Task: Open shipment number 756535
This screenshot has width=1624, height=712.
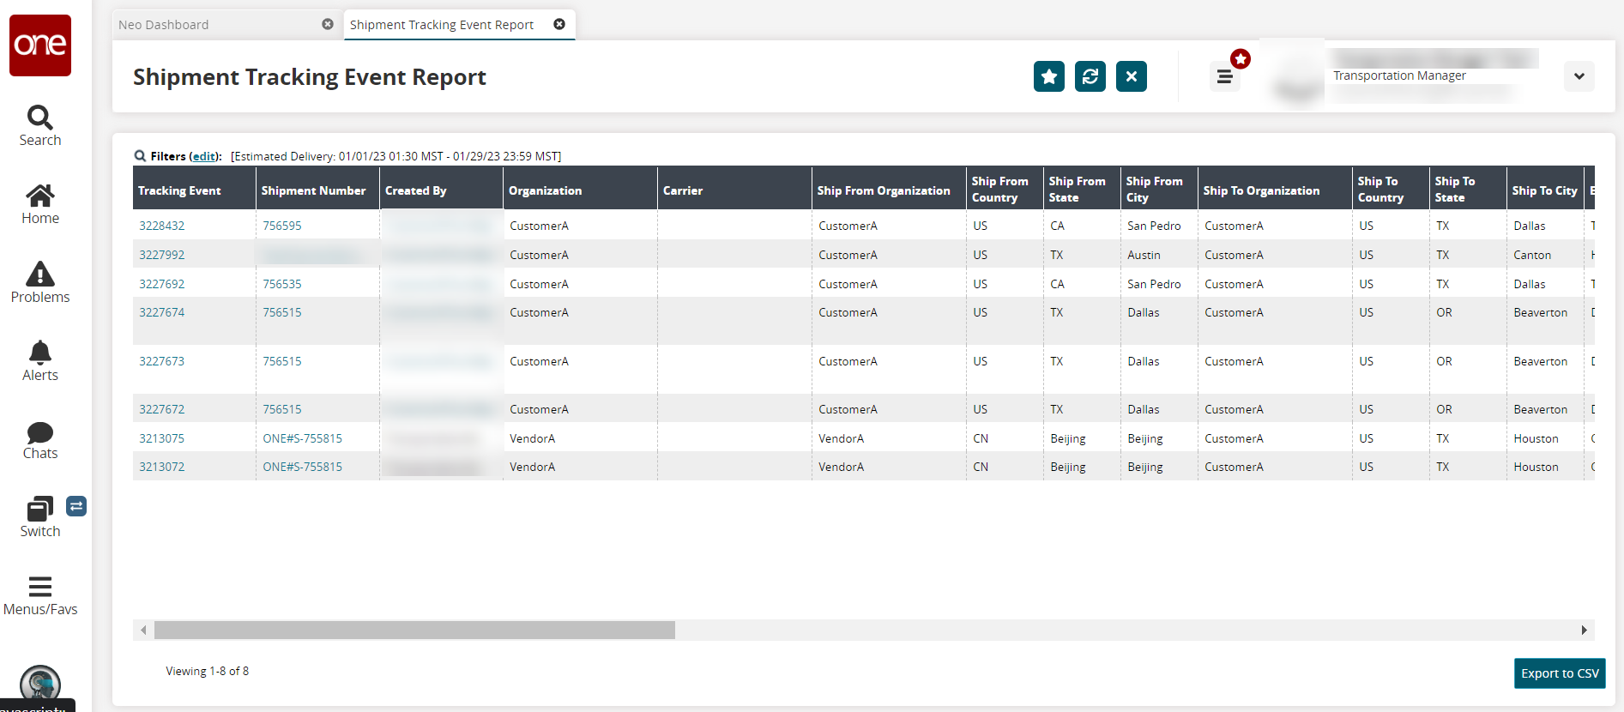Action: click(x=282, y=284)
